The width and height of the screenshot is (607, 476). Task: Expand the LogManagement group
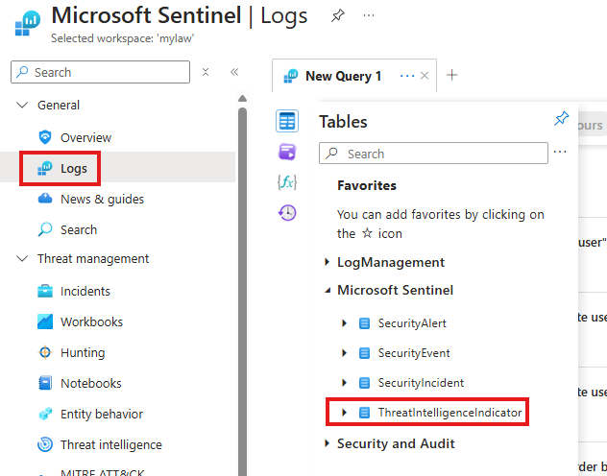click(328, 262)
